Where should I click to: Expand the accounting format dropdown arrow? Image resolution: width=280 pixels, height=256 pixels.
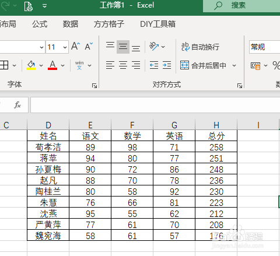pyautogui.click(x=265, y=65)
